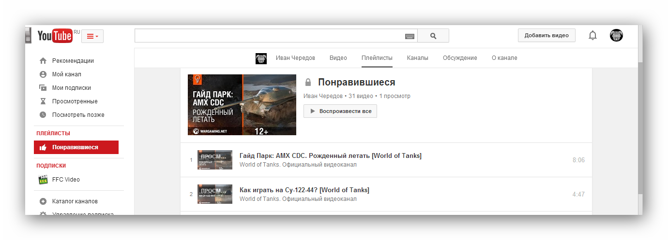Click the Добавить видео button

point(547,35)
